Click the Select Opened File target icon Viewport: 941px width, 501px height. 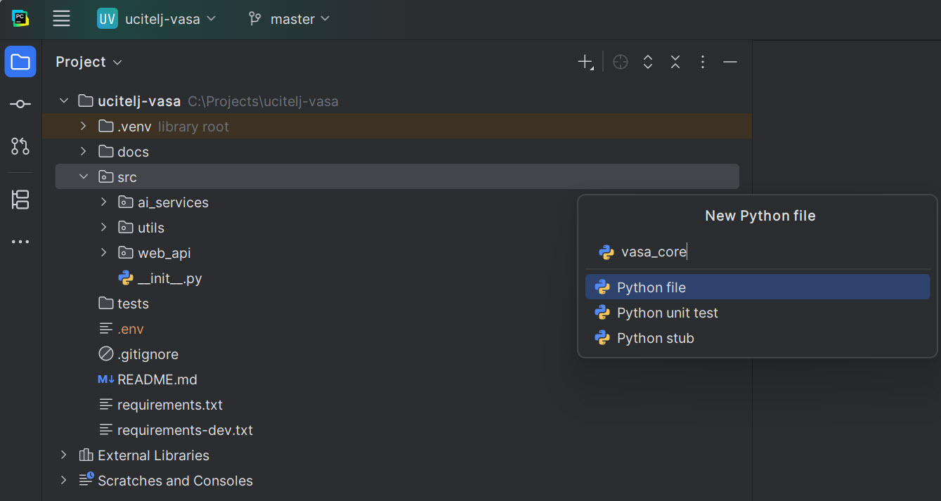click(620, 62)
